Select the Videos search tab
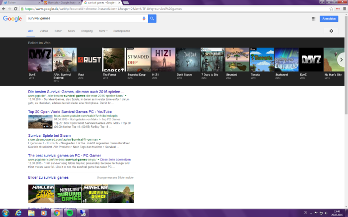348x217 pixels. (x=44, y=31)
